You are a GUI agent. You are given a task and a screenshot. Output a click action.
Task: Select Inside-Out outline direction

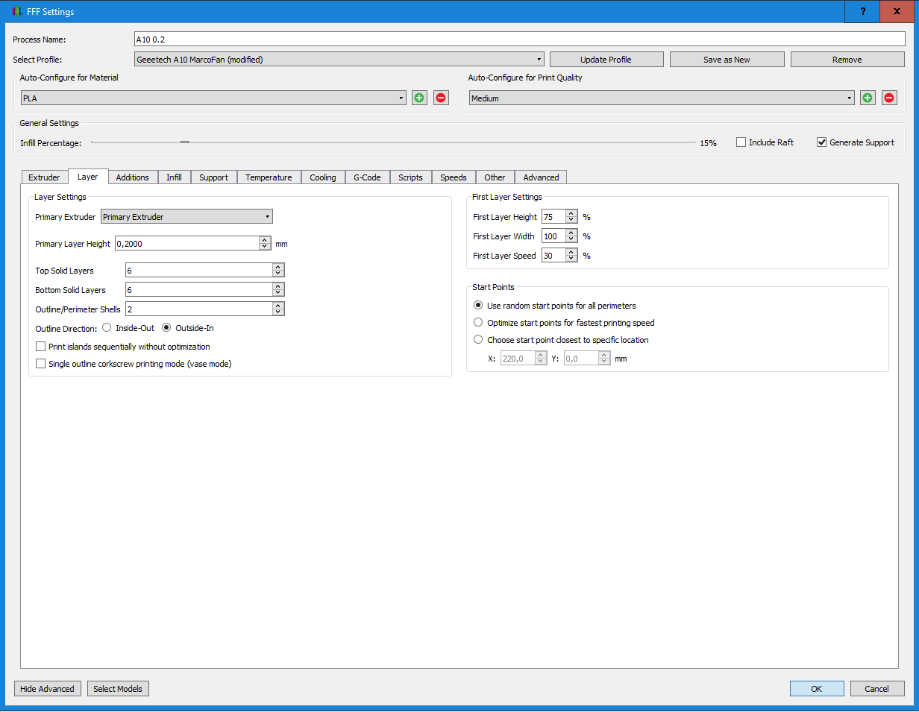[x=107, y=327]
